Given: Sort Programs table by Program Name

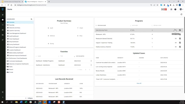Looking at the screenshot, I should (x=102, y=25).
